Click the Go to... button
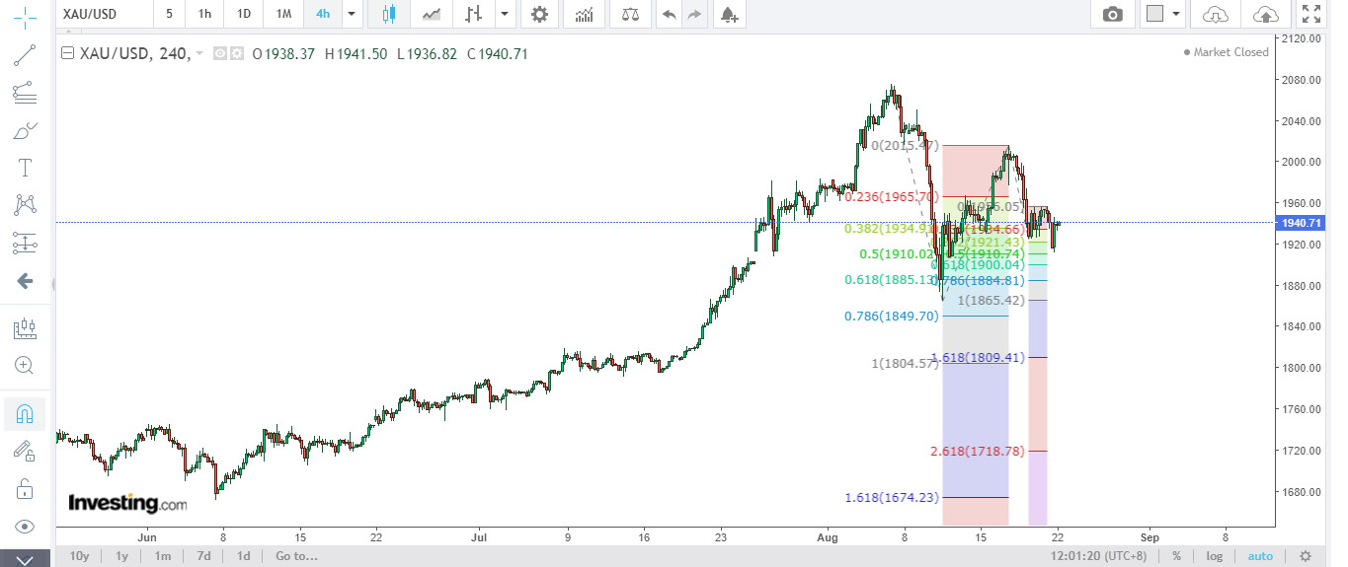This screenshot has width=1348, height=567. coord(296,556)
